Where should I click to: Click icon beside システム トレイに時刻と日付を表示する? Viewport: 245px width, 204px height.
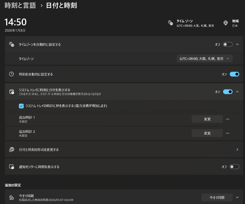click(12, 92)
